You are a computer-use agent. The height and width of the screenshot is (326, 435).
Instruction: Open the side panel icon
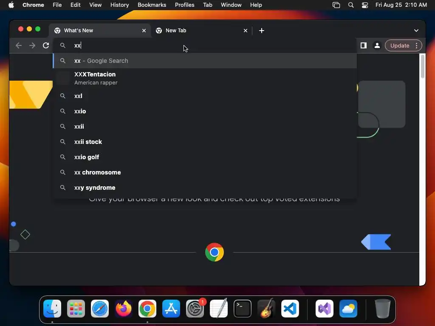364,45
